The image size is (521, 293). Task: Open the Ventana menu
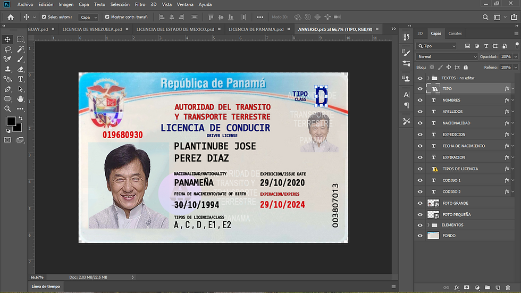tap(185, 4)
